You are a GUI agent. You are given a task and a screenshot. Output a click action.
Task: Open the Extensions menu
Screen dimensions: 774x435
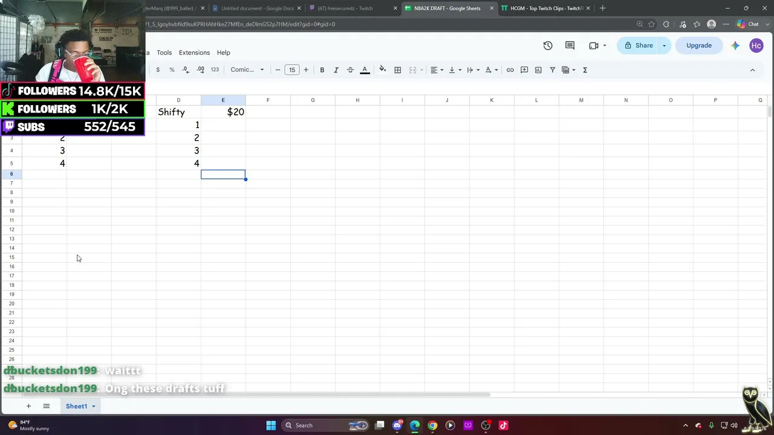pyautogui.click(x=194, y=53)
